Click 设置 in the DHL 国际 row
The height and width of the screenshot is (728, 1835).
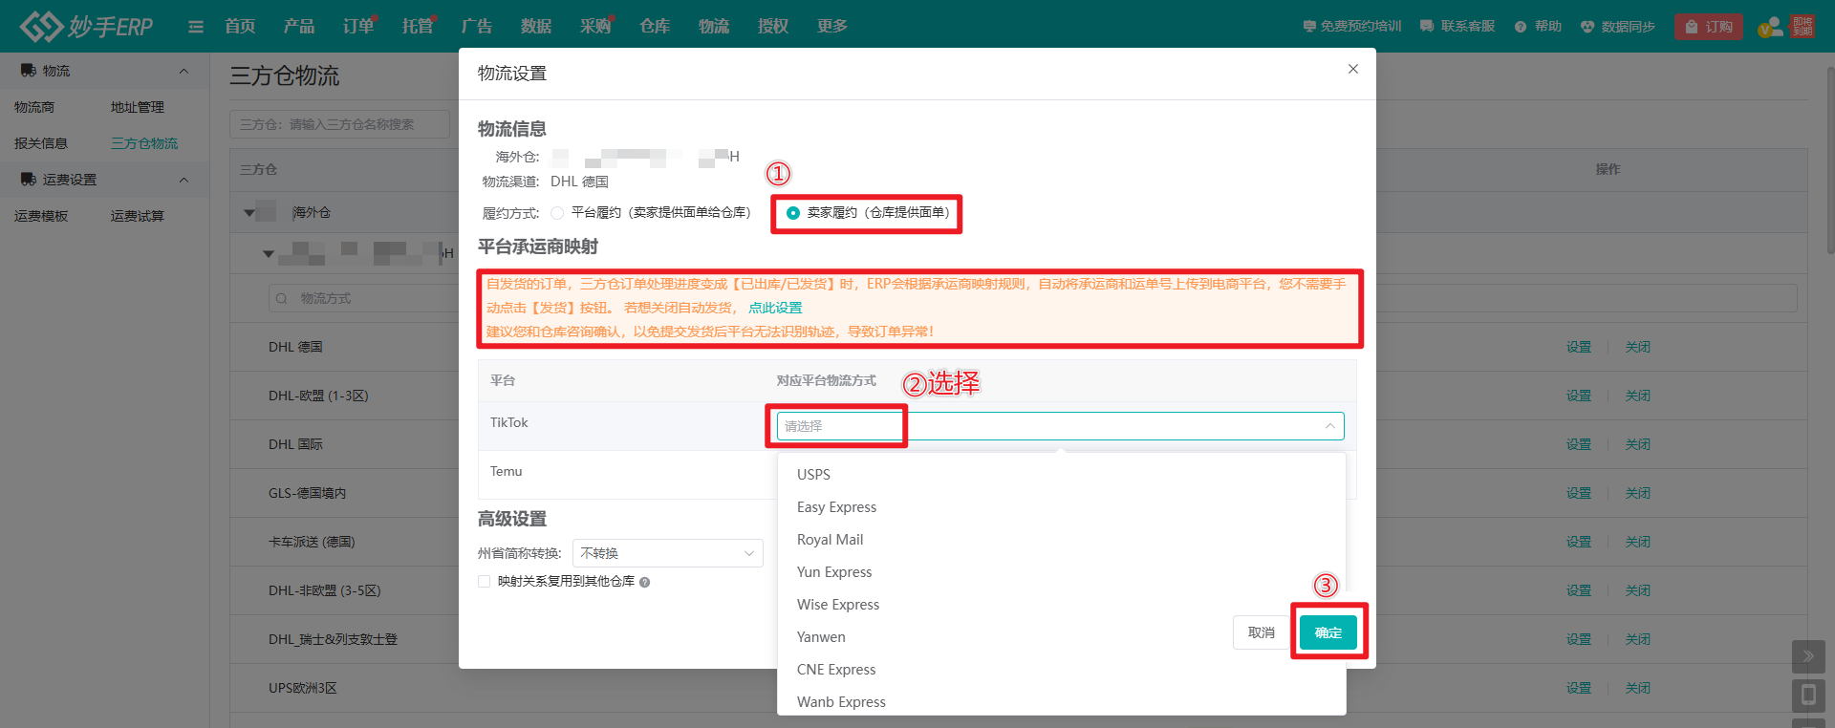coord(1579,444)
